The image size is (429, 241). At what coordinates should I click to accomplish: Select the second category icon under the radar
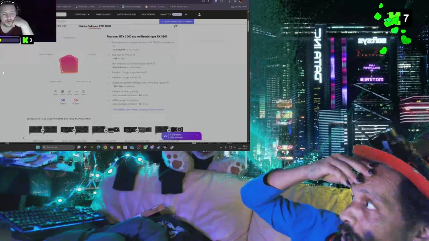pyautogui.click(x=62, y=91)
